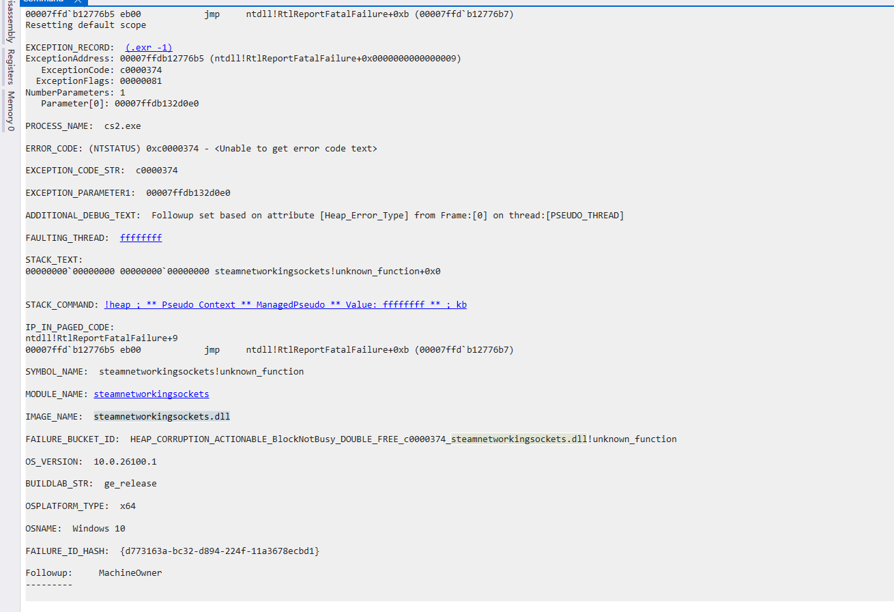The width and height of the screenshot is (894, 612).
Task: Select EXCEPTION_PARAMETER1 value 00007ffdb132d0e0
Action: click(x=188, y=193)
